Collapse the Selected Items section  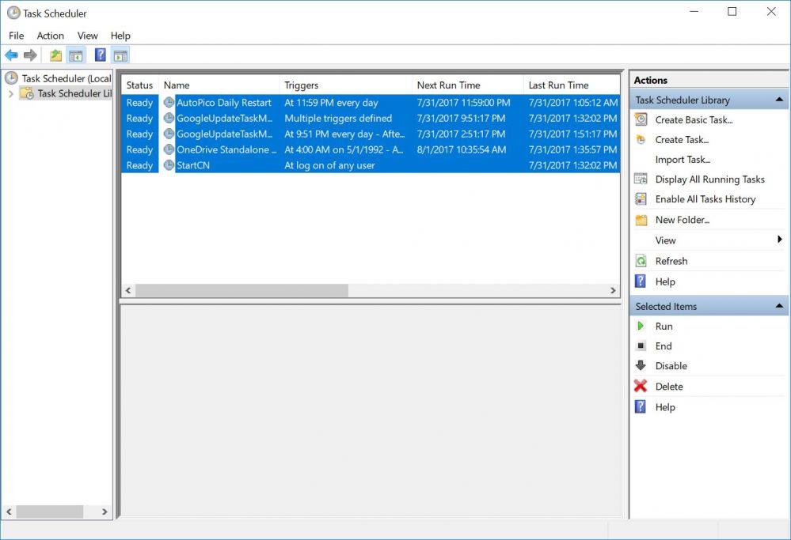[x=778, y=307]
